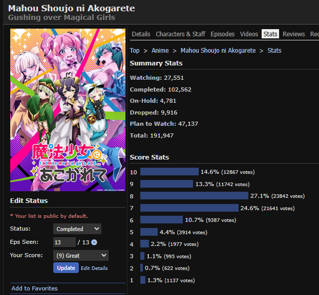Click the score 4 bar at 2.2%
Viewport: 319px width, 295px height.
pos(144,243)
